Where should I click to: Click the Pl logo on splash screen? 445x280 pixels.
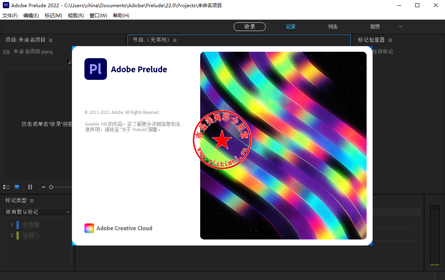pos(96,69)
